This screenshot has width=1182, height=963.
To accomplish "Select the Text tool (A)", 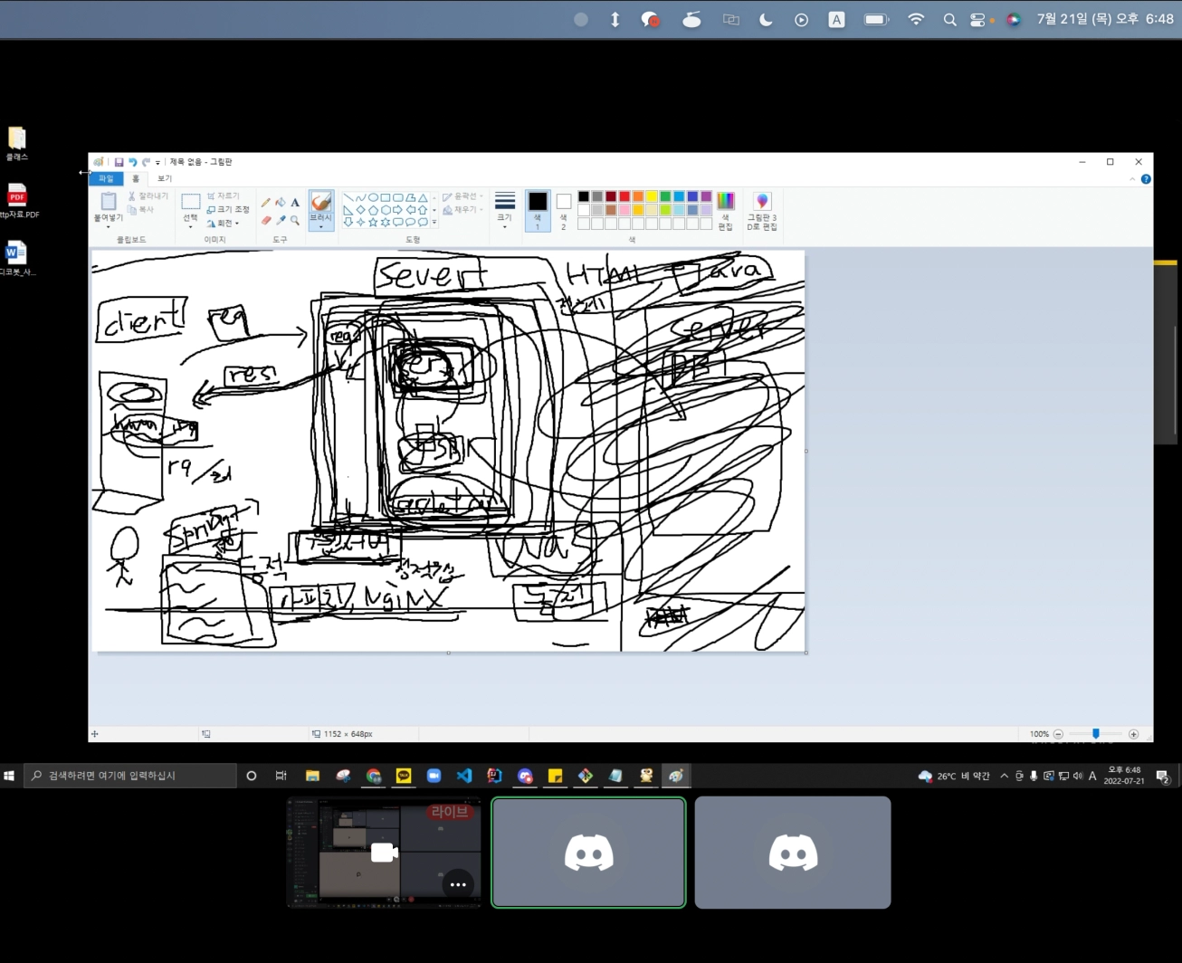I will click(295, 203).
